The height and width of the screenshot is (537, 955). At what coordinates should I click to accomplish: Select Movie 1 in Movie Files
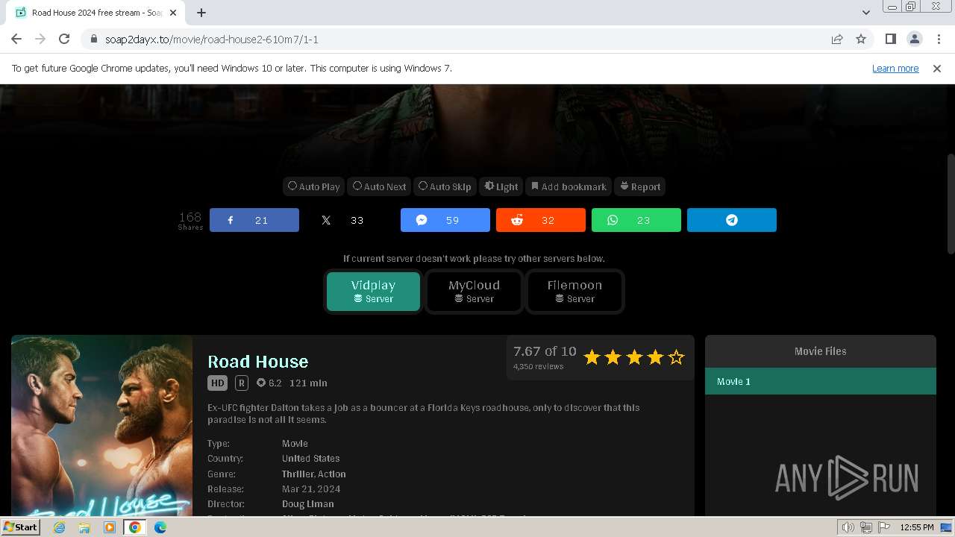[821, 381]
